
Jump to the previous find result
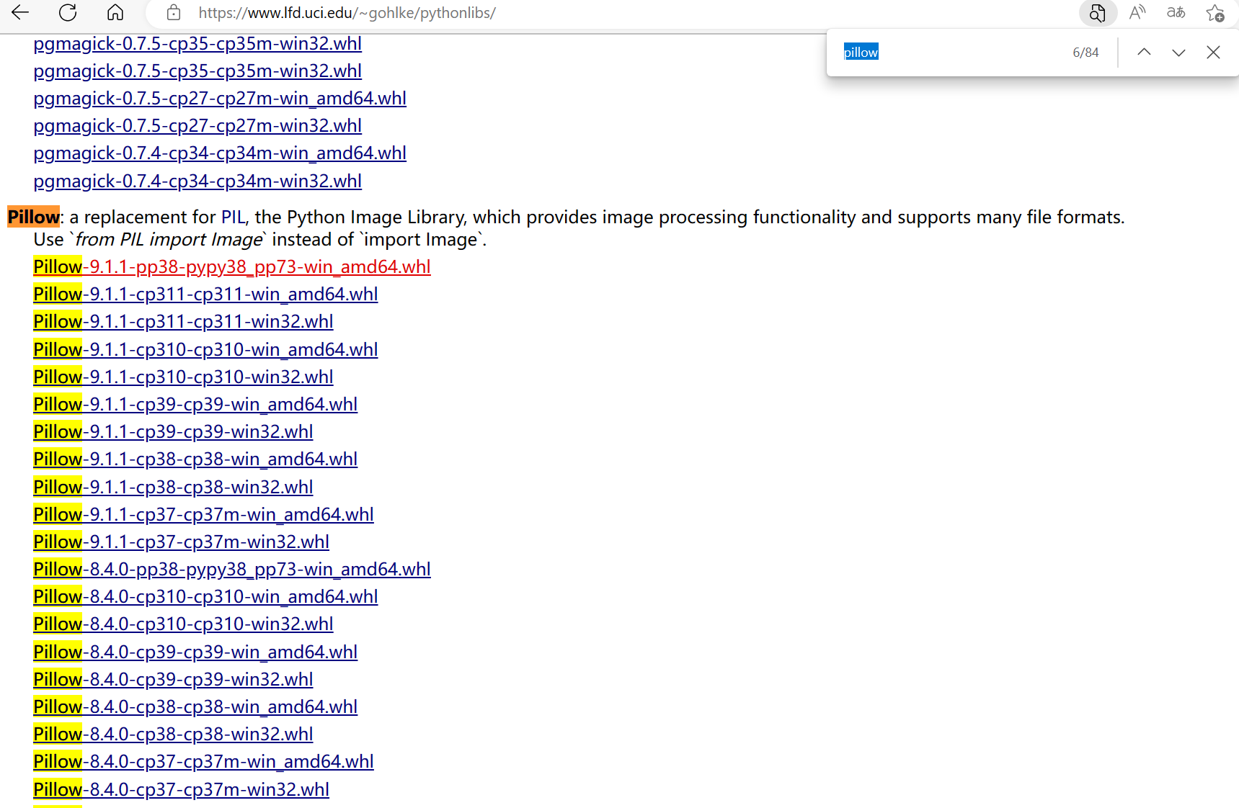pos(1144,52)
